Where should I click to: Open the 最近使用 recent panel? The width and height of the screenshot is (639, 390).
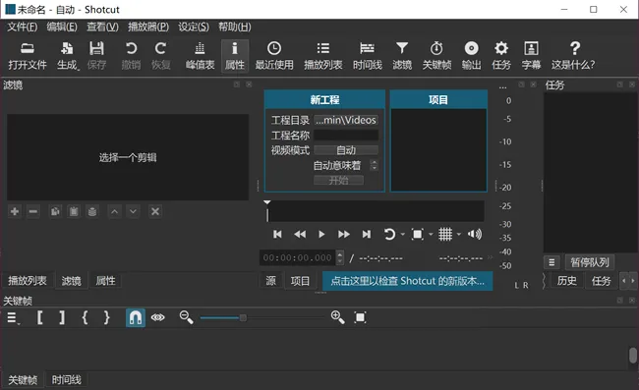click(x=274, y=56)
